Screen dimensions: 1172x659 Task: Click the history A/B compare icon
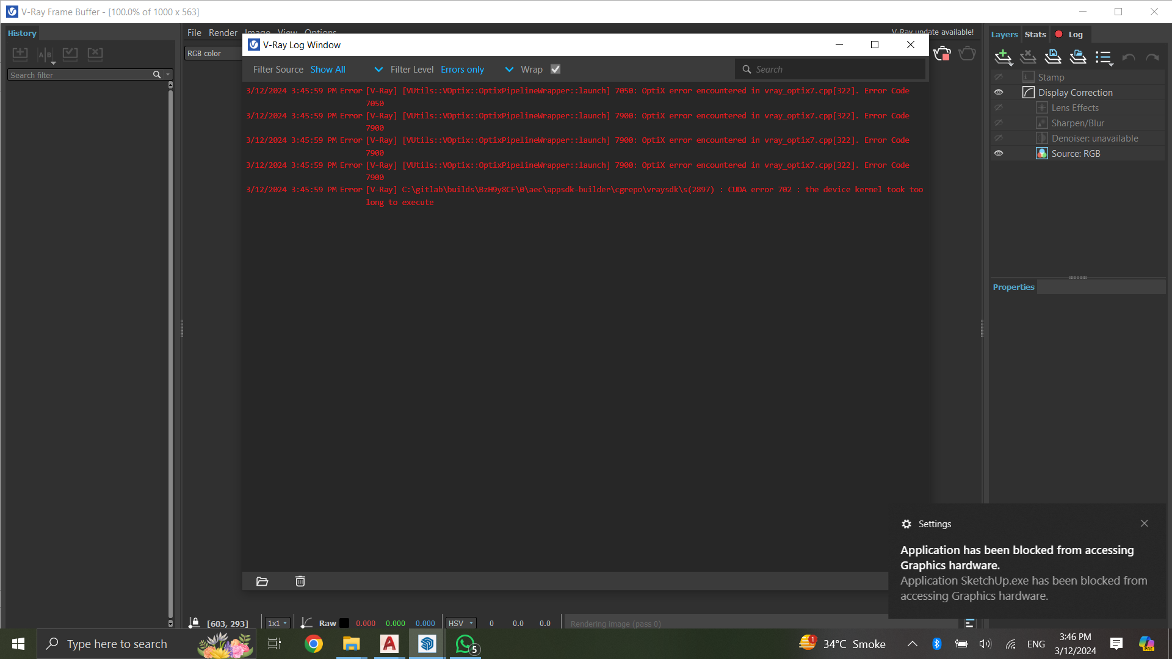[x=45, y=54]
